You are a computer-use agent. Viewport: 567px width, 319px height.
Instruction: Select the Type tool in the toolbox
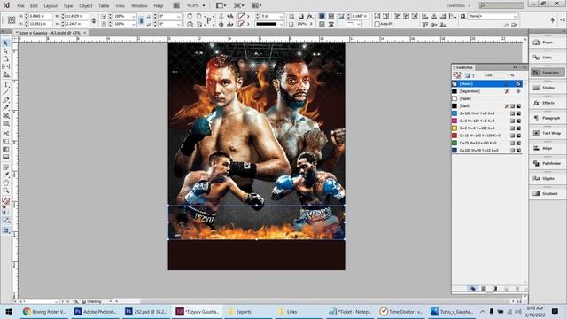click(x=6, y=85)
